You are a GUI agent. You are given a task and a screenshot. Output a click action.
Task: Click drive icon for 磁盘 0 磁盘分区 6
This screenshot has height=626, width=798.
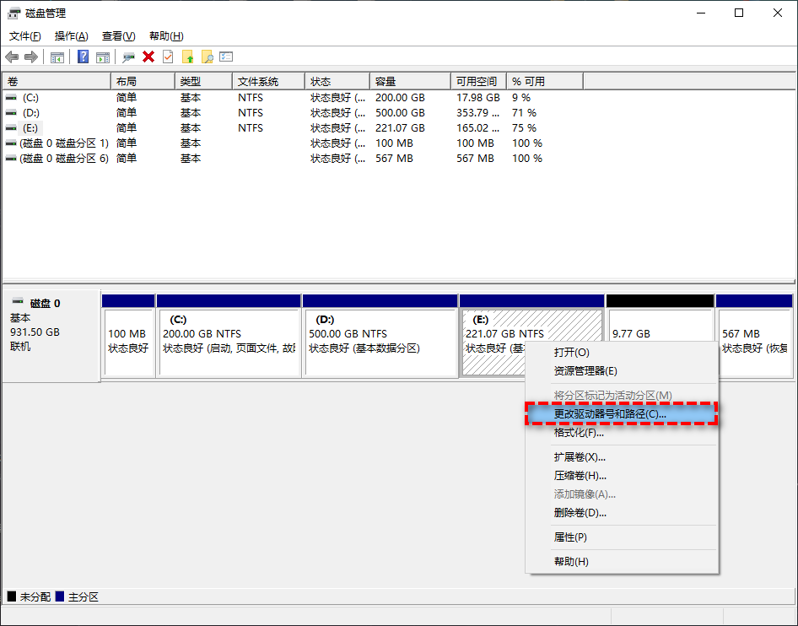11,159
